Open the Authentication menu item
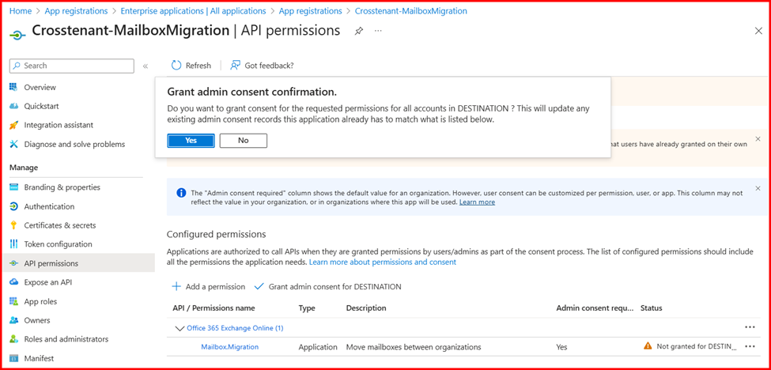Viewport: 771px width, 370px height. (x=49, y=206)
